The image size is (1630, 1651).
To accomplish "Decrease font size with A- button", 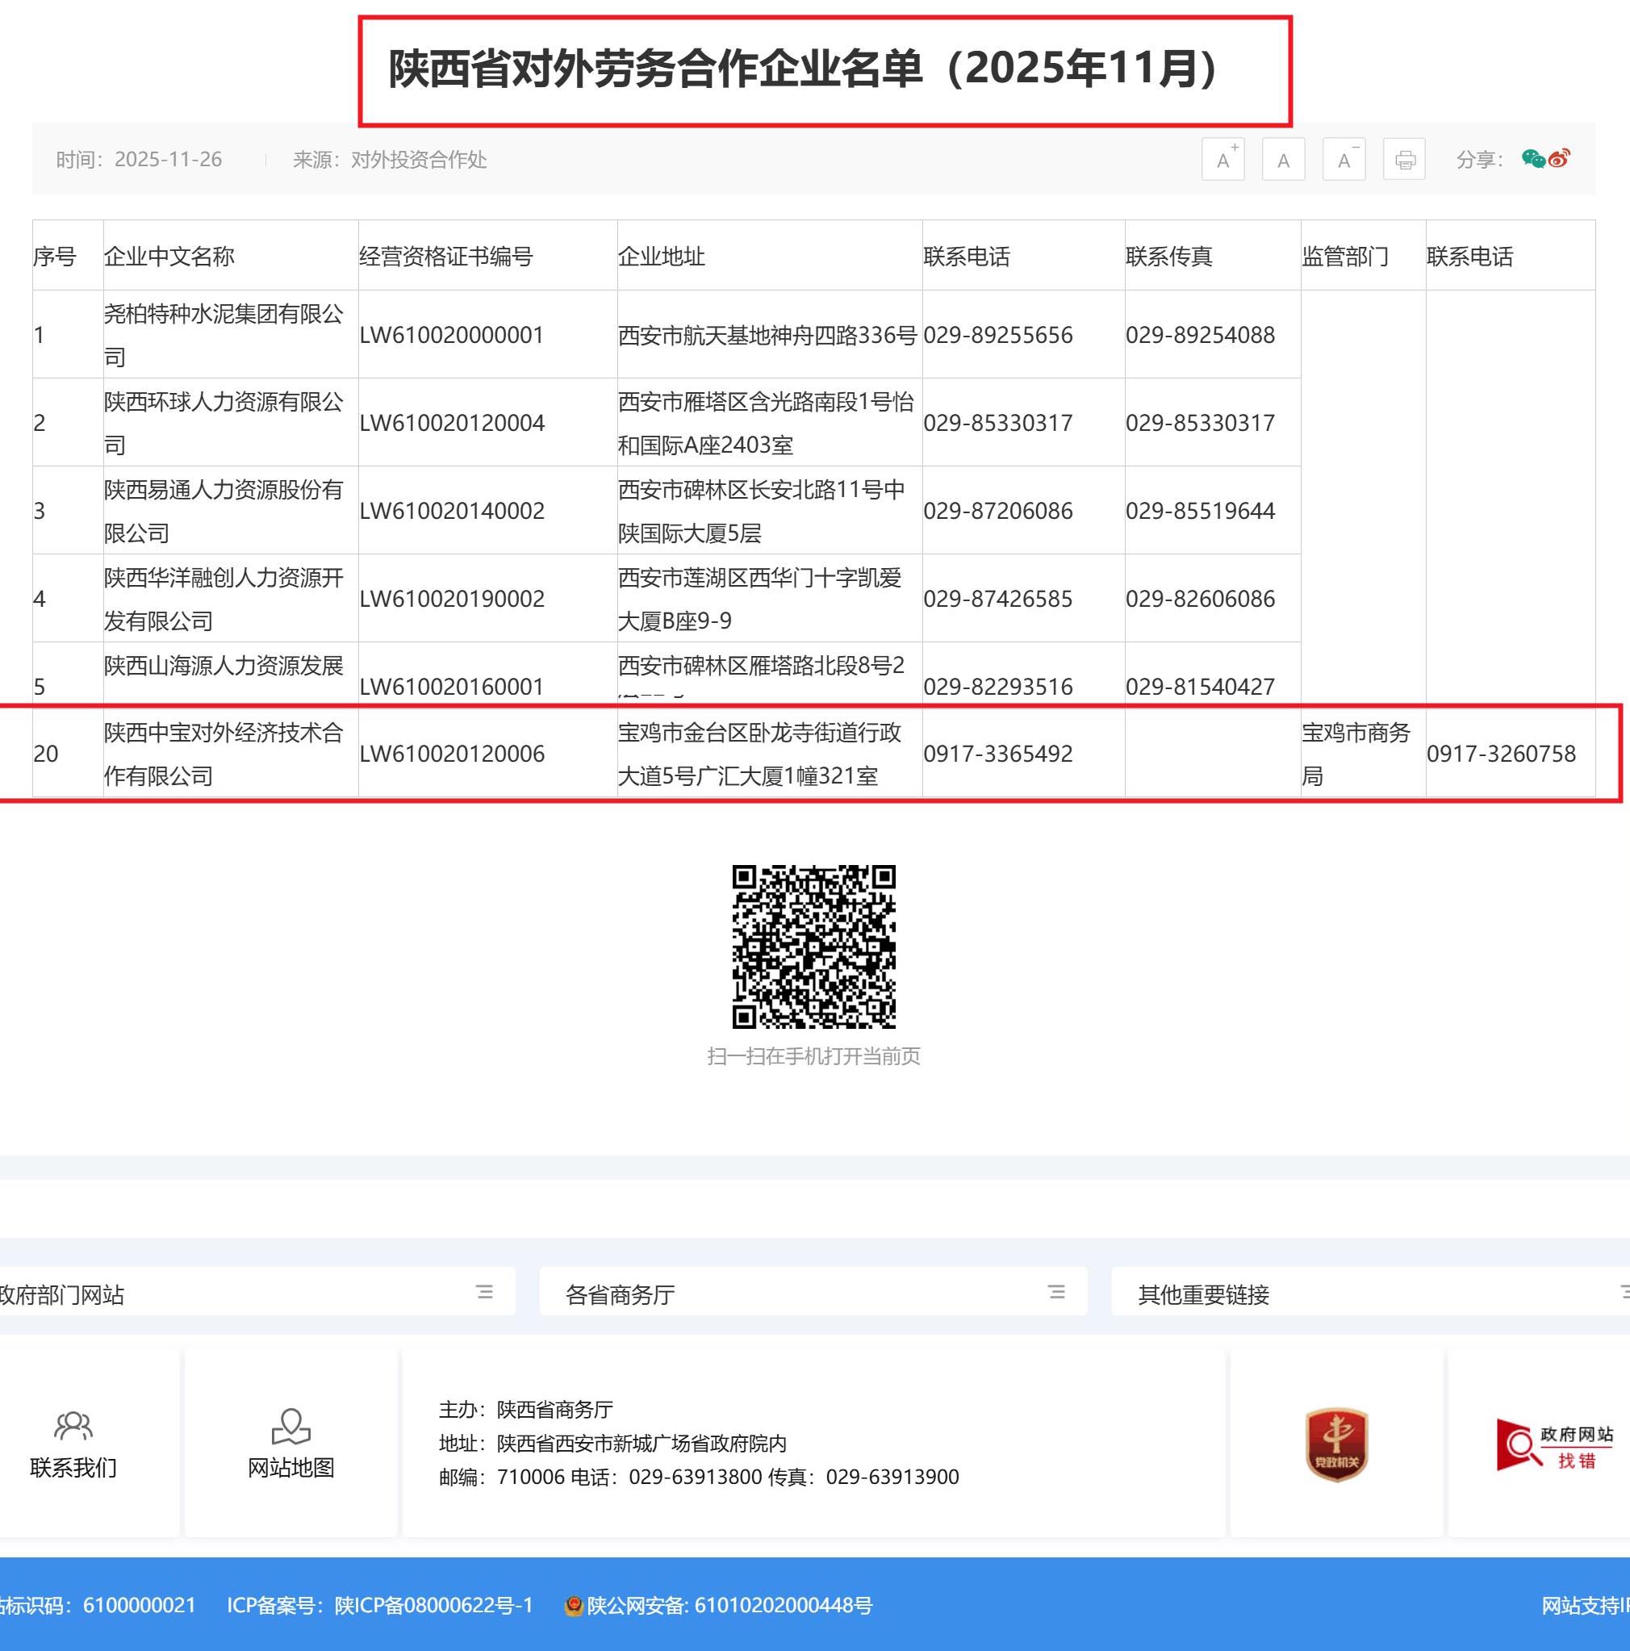I will click(x=1343, y=159).
